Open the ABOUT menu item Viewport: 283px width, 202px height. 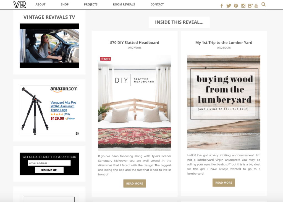click(40, 4)
